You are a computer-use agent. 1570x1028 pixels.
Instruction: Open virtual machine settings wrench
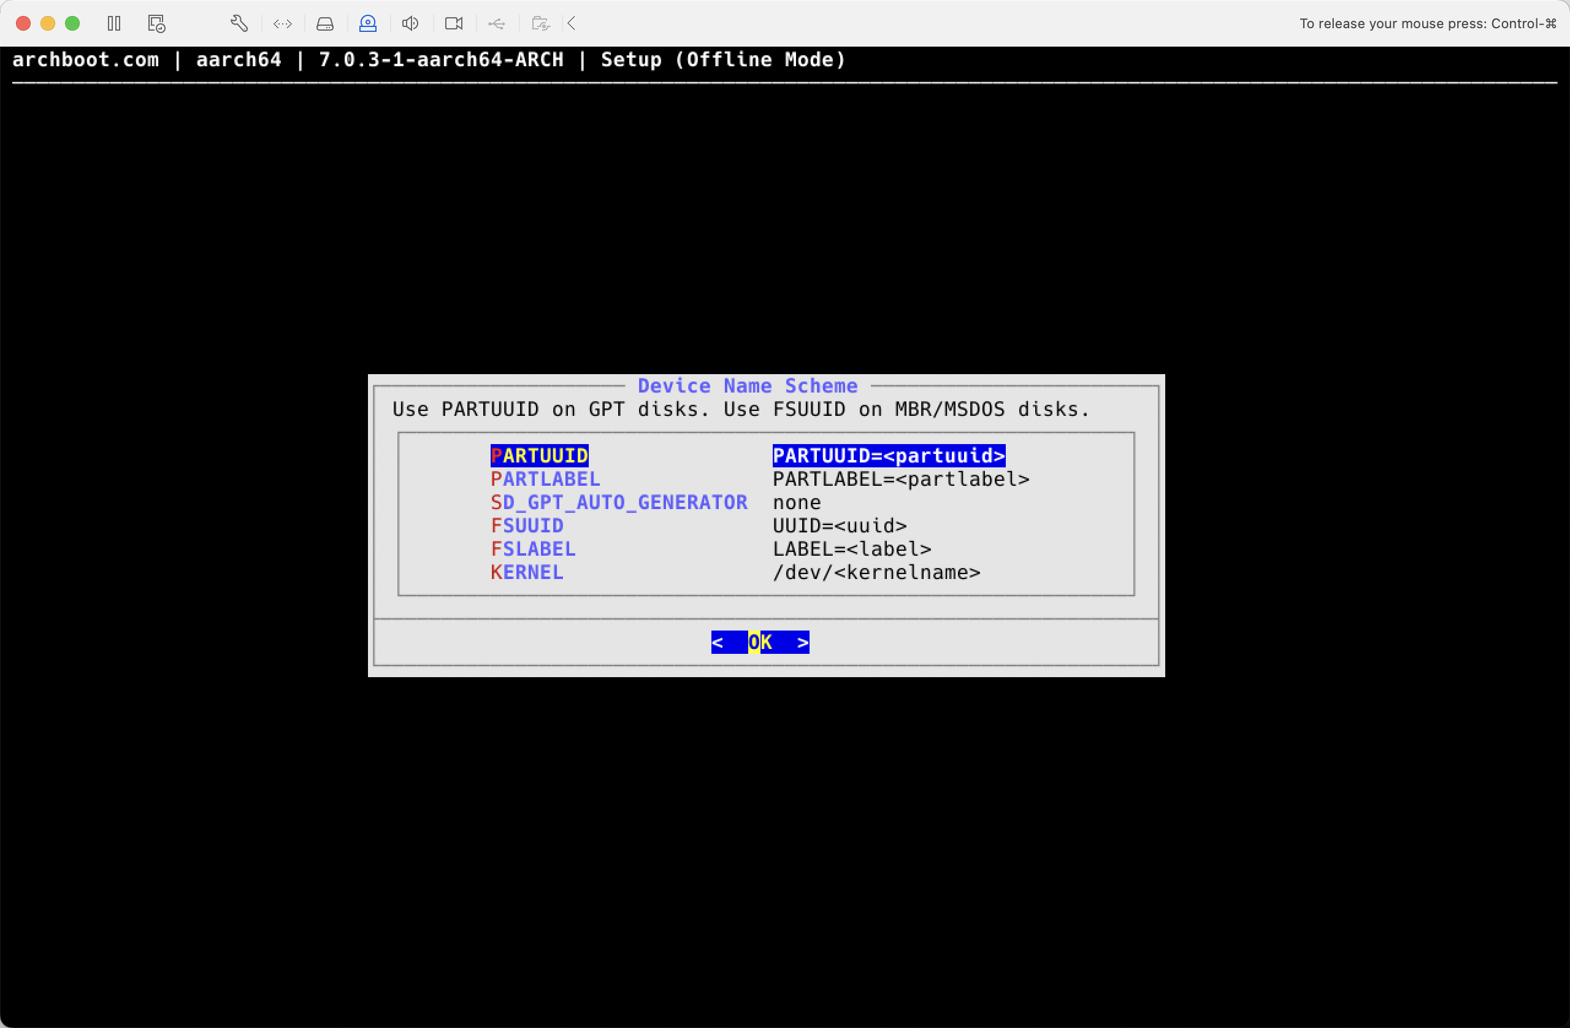tap(239, 24)
